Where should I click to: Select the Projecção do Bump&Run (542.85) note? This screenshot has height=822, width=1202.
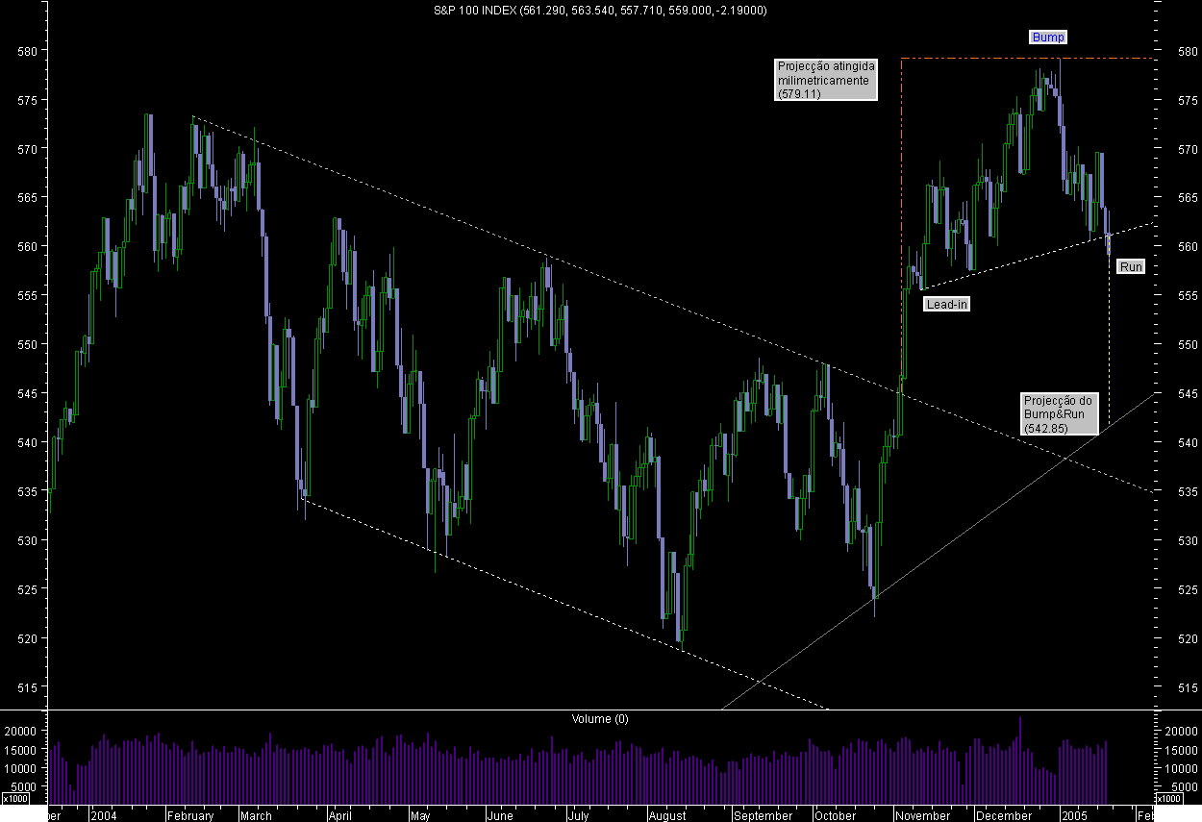1059,413
